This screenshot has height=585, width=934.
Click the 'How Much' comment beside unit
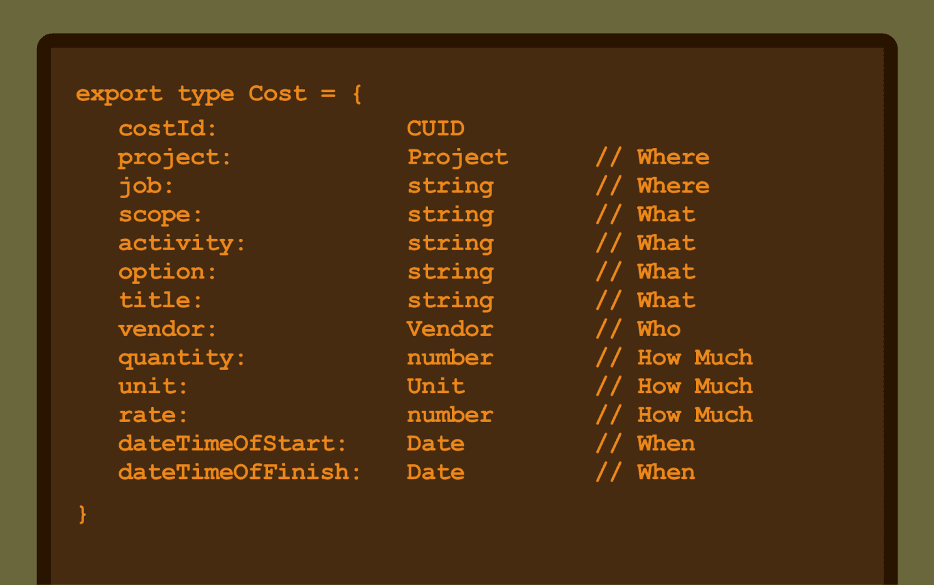coord(695,386)
